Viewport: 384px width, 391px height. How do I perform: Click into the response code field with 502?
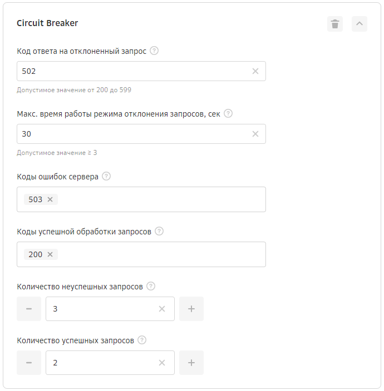tap(135, 71)
